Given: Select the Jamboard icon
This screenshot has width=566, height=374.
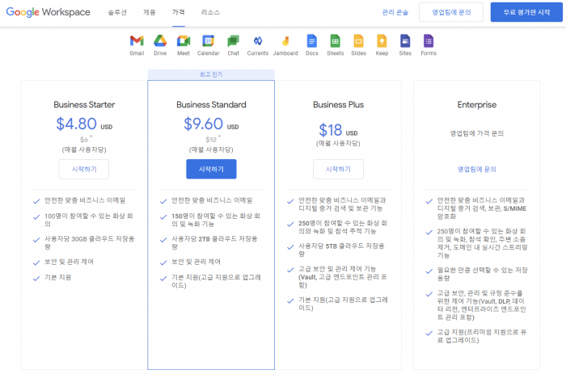Looking at the screenshot, I should tap(285, 41).
